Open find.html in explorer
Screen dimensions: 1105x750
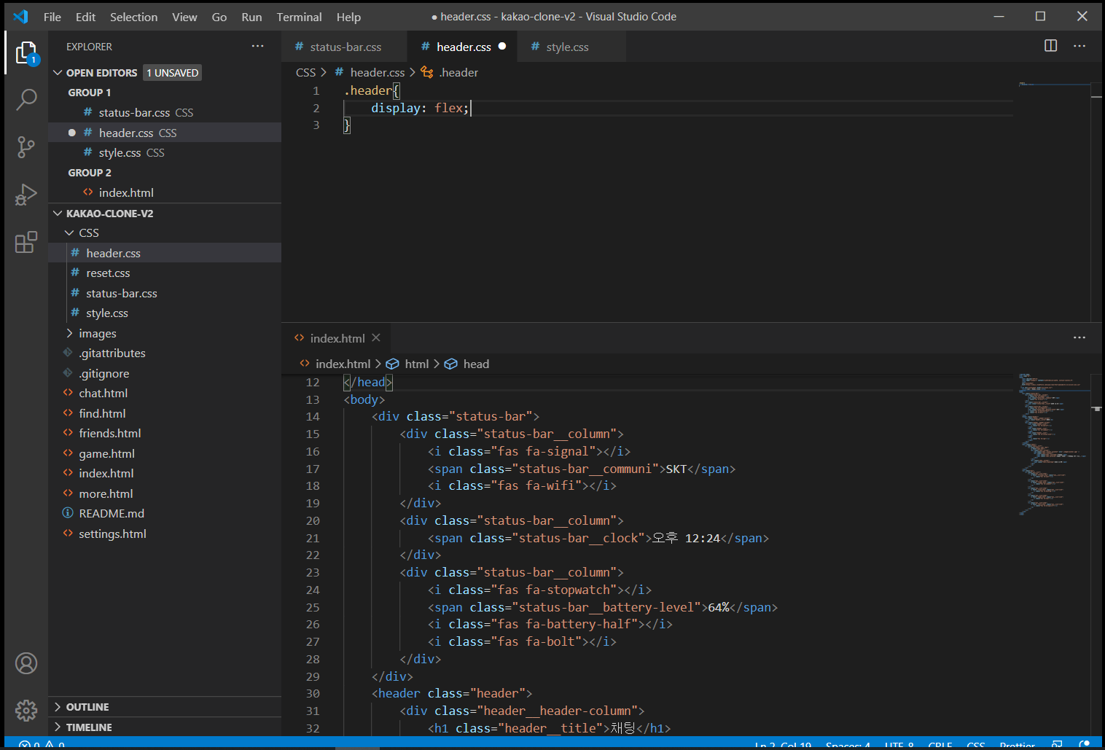click(x=165, y=413)
